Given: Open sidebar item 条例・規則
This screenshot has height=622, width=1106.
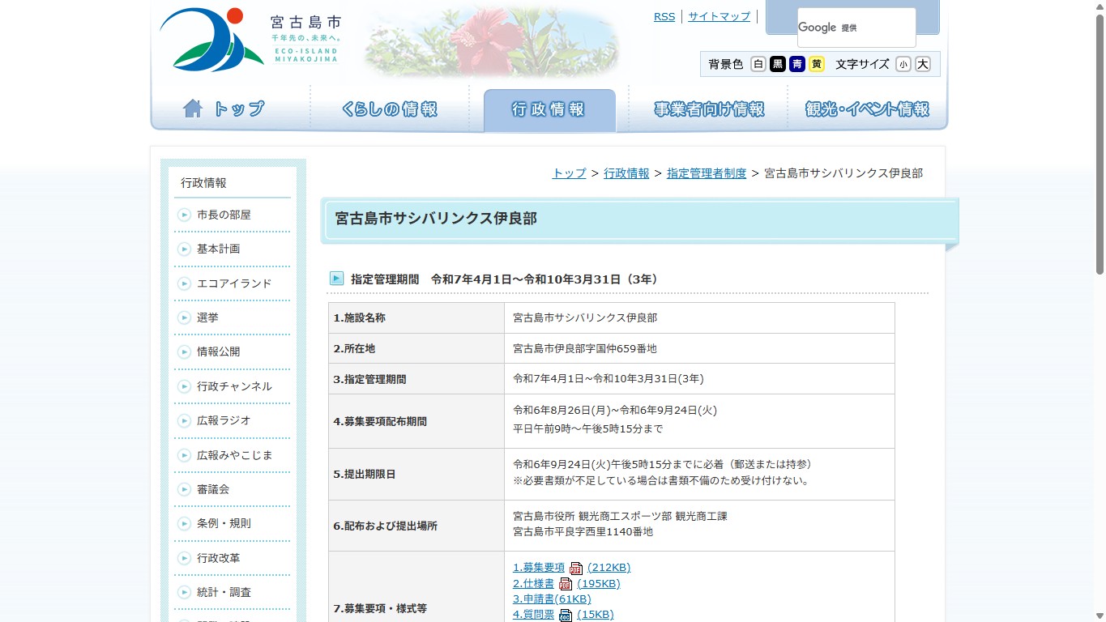Looking at the screenshot, I should point(224,523).
